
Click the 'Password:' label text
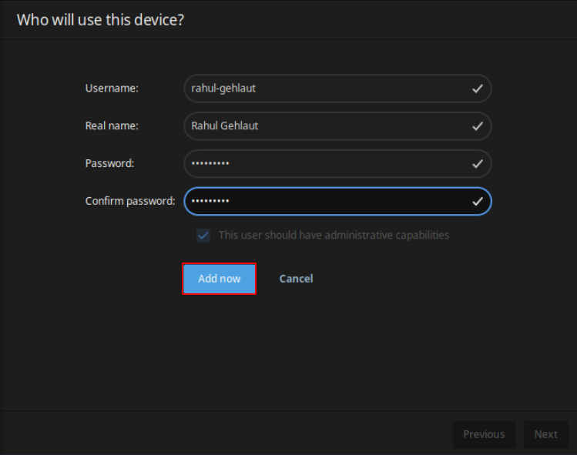pyautogui.click(x=109, y=163)
